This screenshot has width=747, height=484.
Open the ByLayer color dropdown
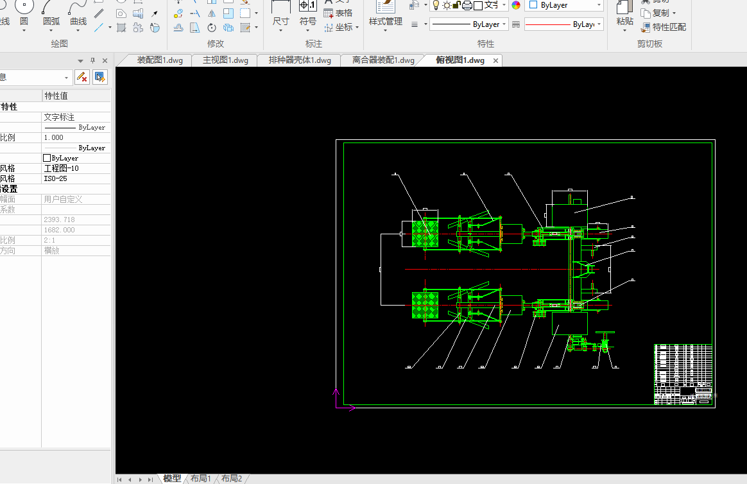click(x=564, y=5)
